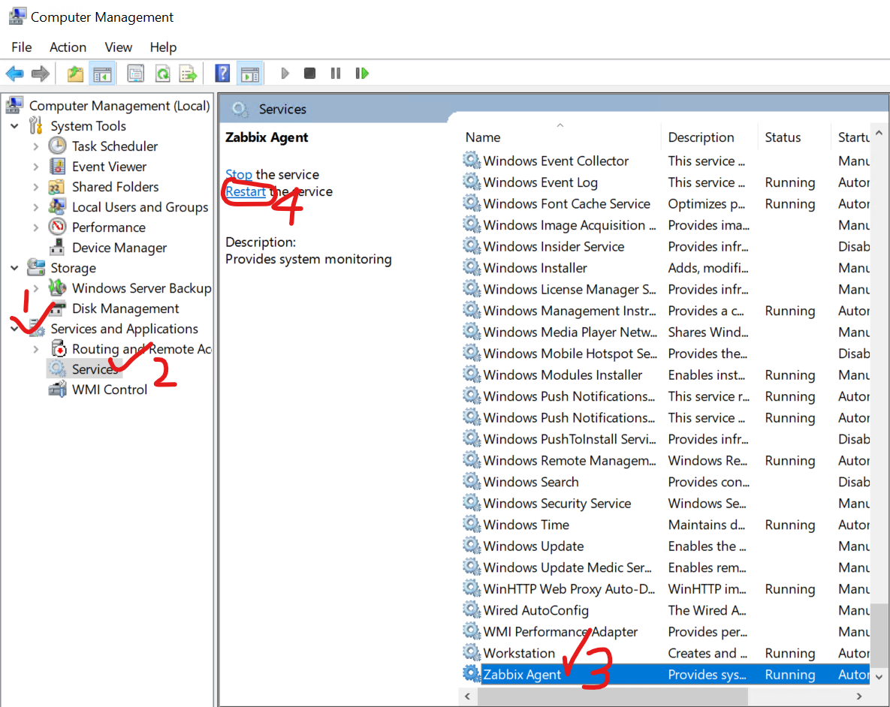890x707 pixels.
Task: Open the Help menu
Action: 163,47
